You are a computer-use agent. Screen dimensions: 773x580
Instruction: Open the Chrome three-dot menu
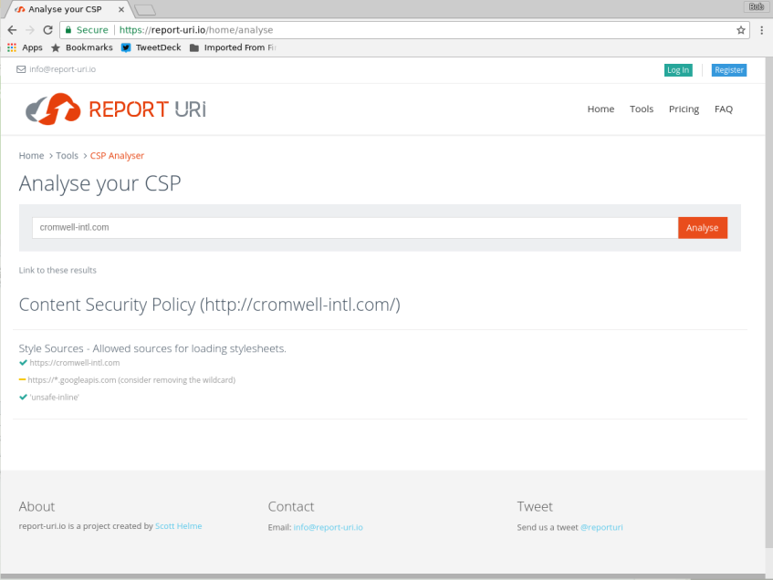pos(762,30)
